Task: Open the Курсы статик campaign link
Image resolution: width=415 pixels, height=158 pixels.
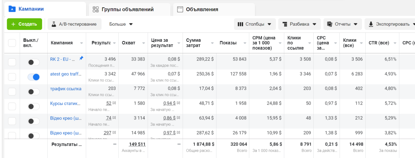Action: pos(65,103)
